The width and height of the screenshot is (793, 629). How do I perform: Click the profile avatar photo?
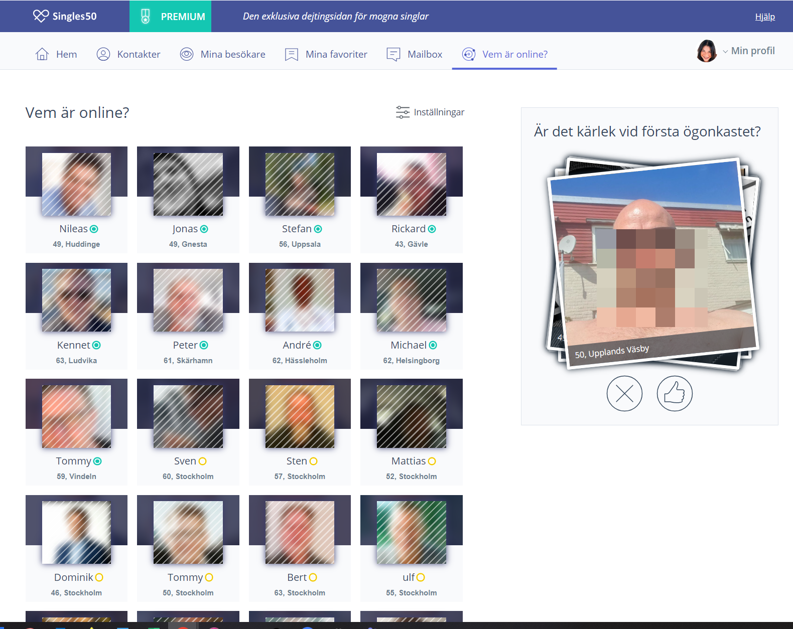707,51
